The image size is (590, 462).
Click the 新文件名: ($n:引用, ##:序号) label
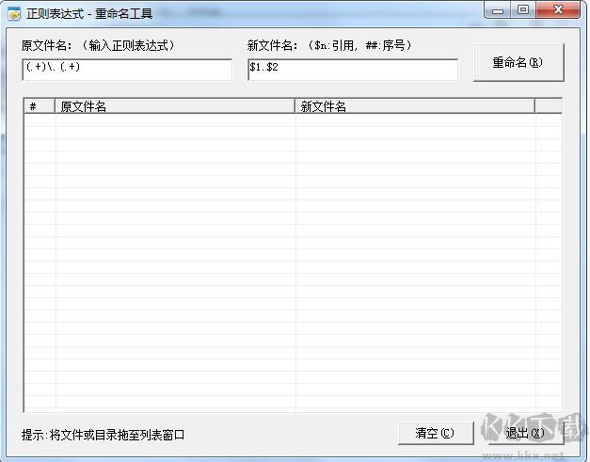(x=330, y=45)
